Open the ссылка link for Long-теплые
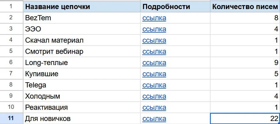Image resolution: width=280 pixels, height=124 pixels. tap(154, 63)
